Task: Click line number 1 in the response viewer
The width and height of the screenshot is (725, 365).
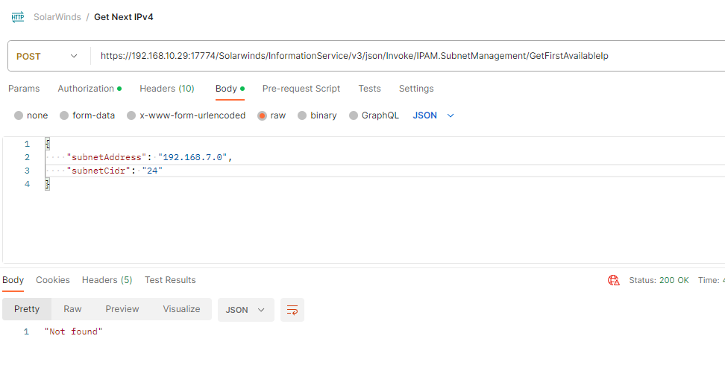Action: 26,331
